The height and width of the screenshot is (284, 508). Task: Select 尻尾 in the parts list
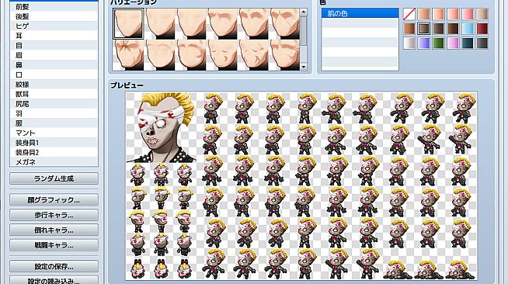pos(54,104)
